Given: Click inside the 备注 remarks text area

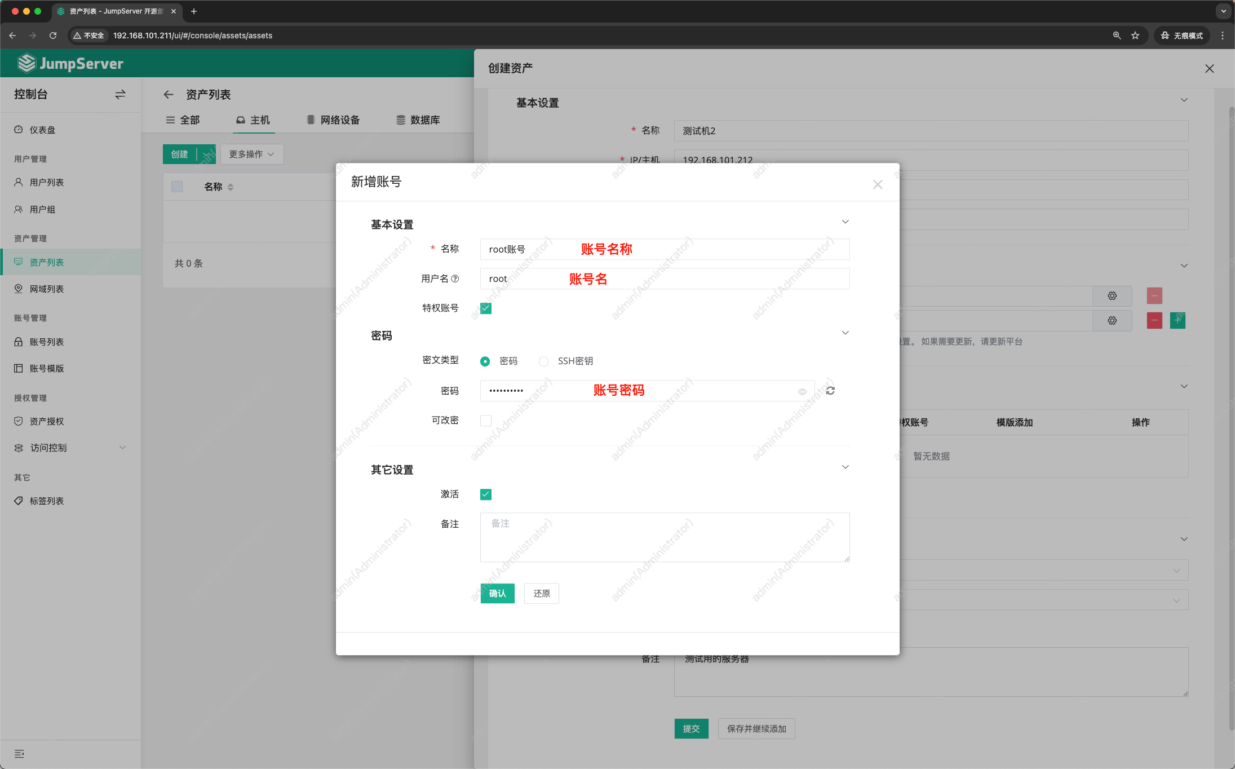Looking at the screenshot, I should tap(664, 537).
